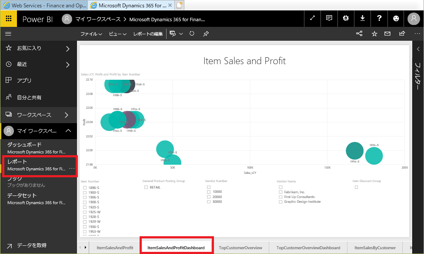Switch to the ItemSalesByCustomer page tab
This screenshot has height=254, width=424.
click(x=375, y=247)
